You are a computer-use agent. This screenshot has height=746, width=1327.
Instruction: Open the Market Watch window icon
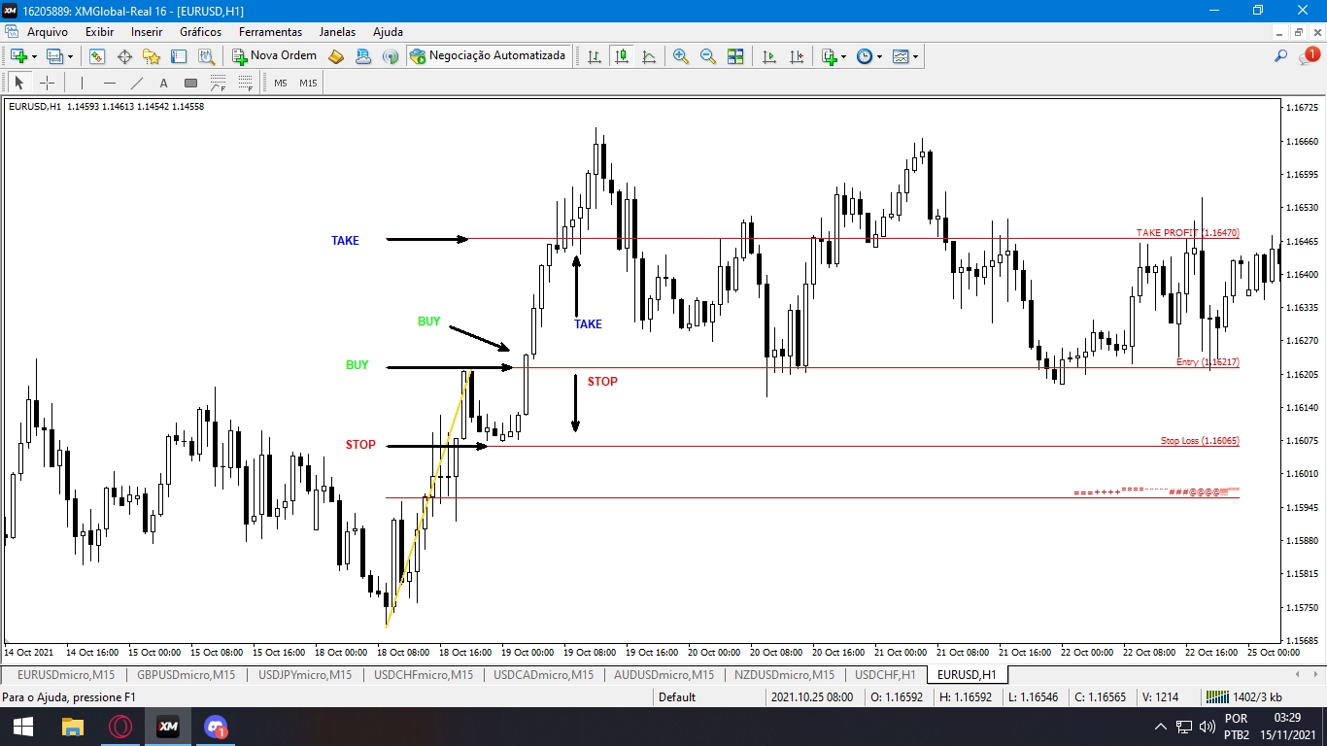click(97, 56)
